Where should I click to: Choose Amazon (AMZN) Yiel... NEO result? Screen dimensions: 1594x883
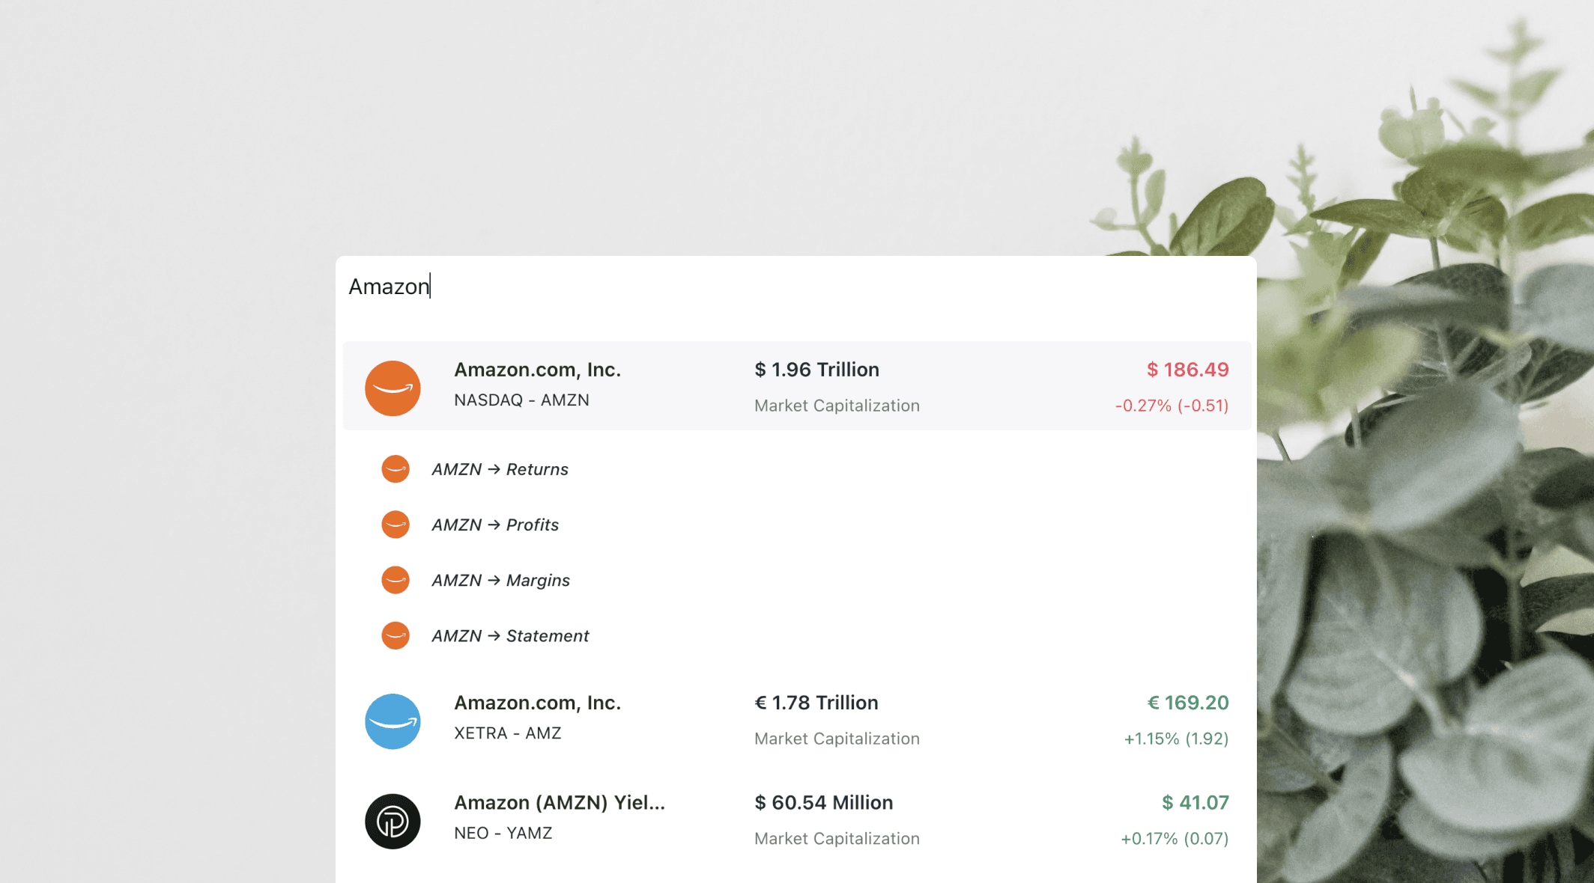pyautogui.click(x=559, y=803)
